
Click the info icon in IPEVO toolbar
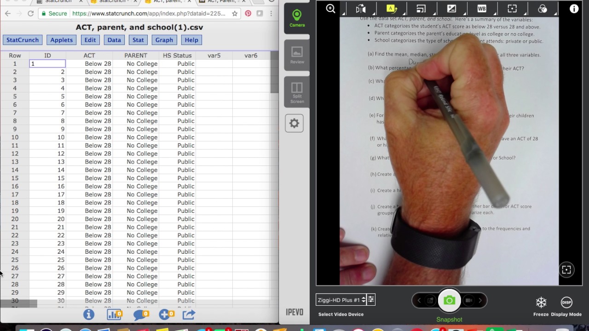click(x=574, y=9)
